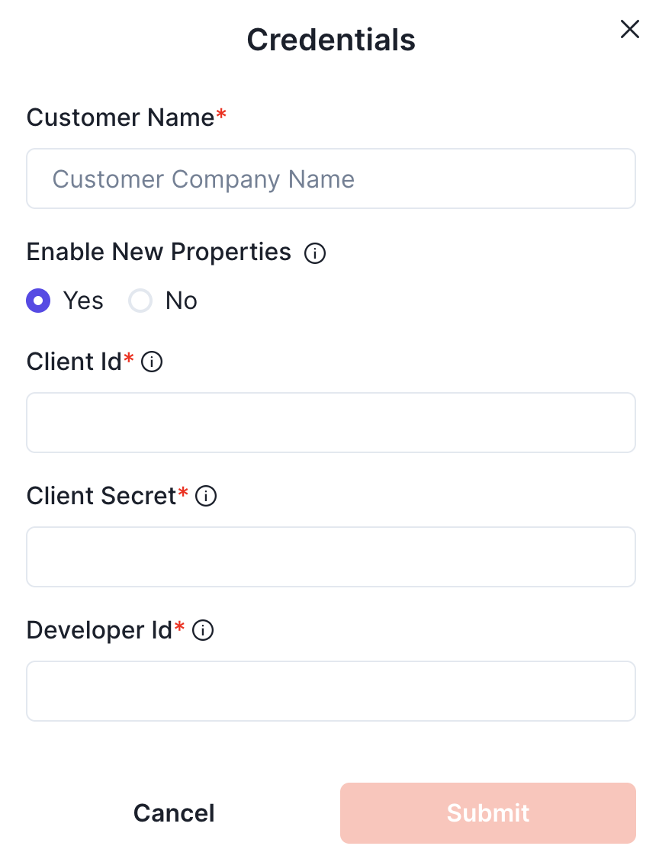Select the Yes radio button circle

click(x=38, y=301)
